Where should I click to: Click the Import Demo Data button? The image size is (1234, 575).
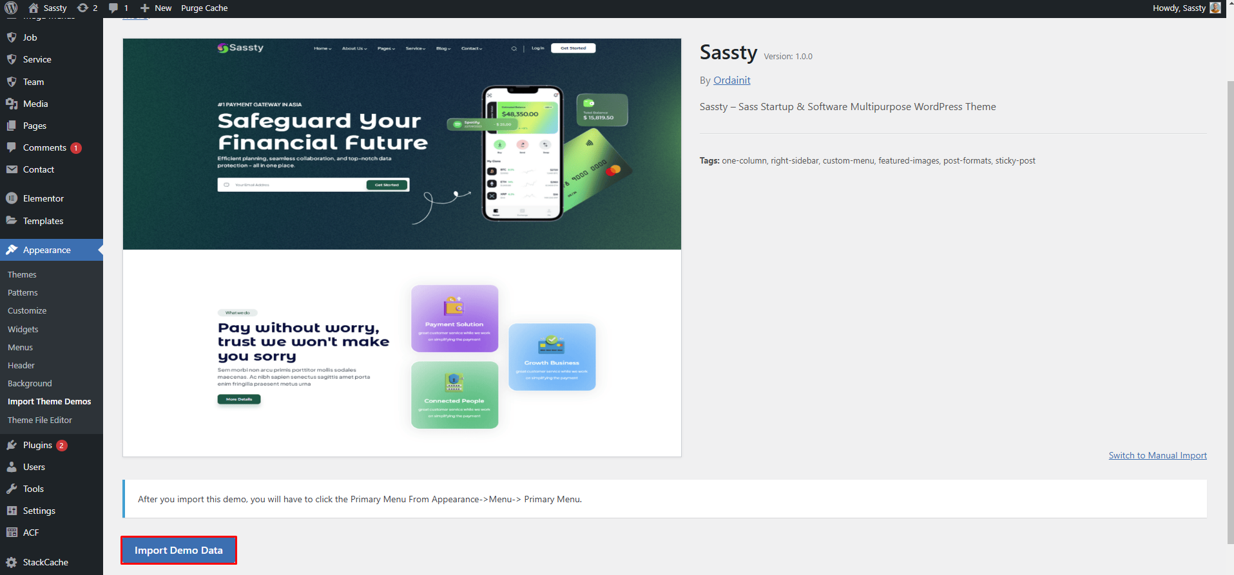(178, 551)
